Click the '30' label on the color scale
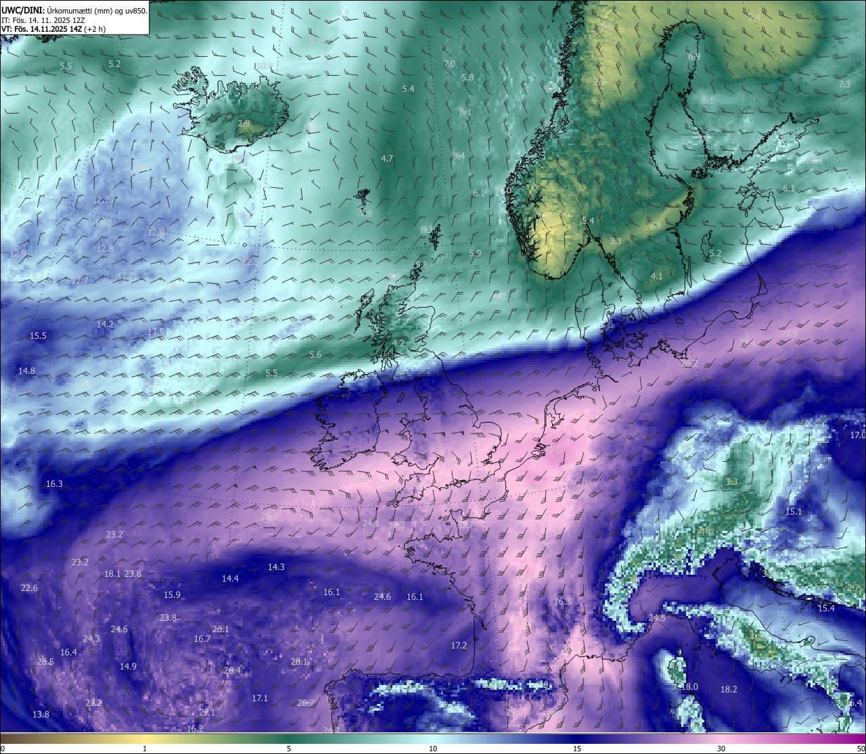 [x=721, y=749]
